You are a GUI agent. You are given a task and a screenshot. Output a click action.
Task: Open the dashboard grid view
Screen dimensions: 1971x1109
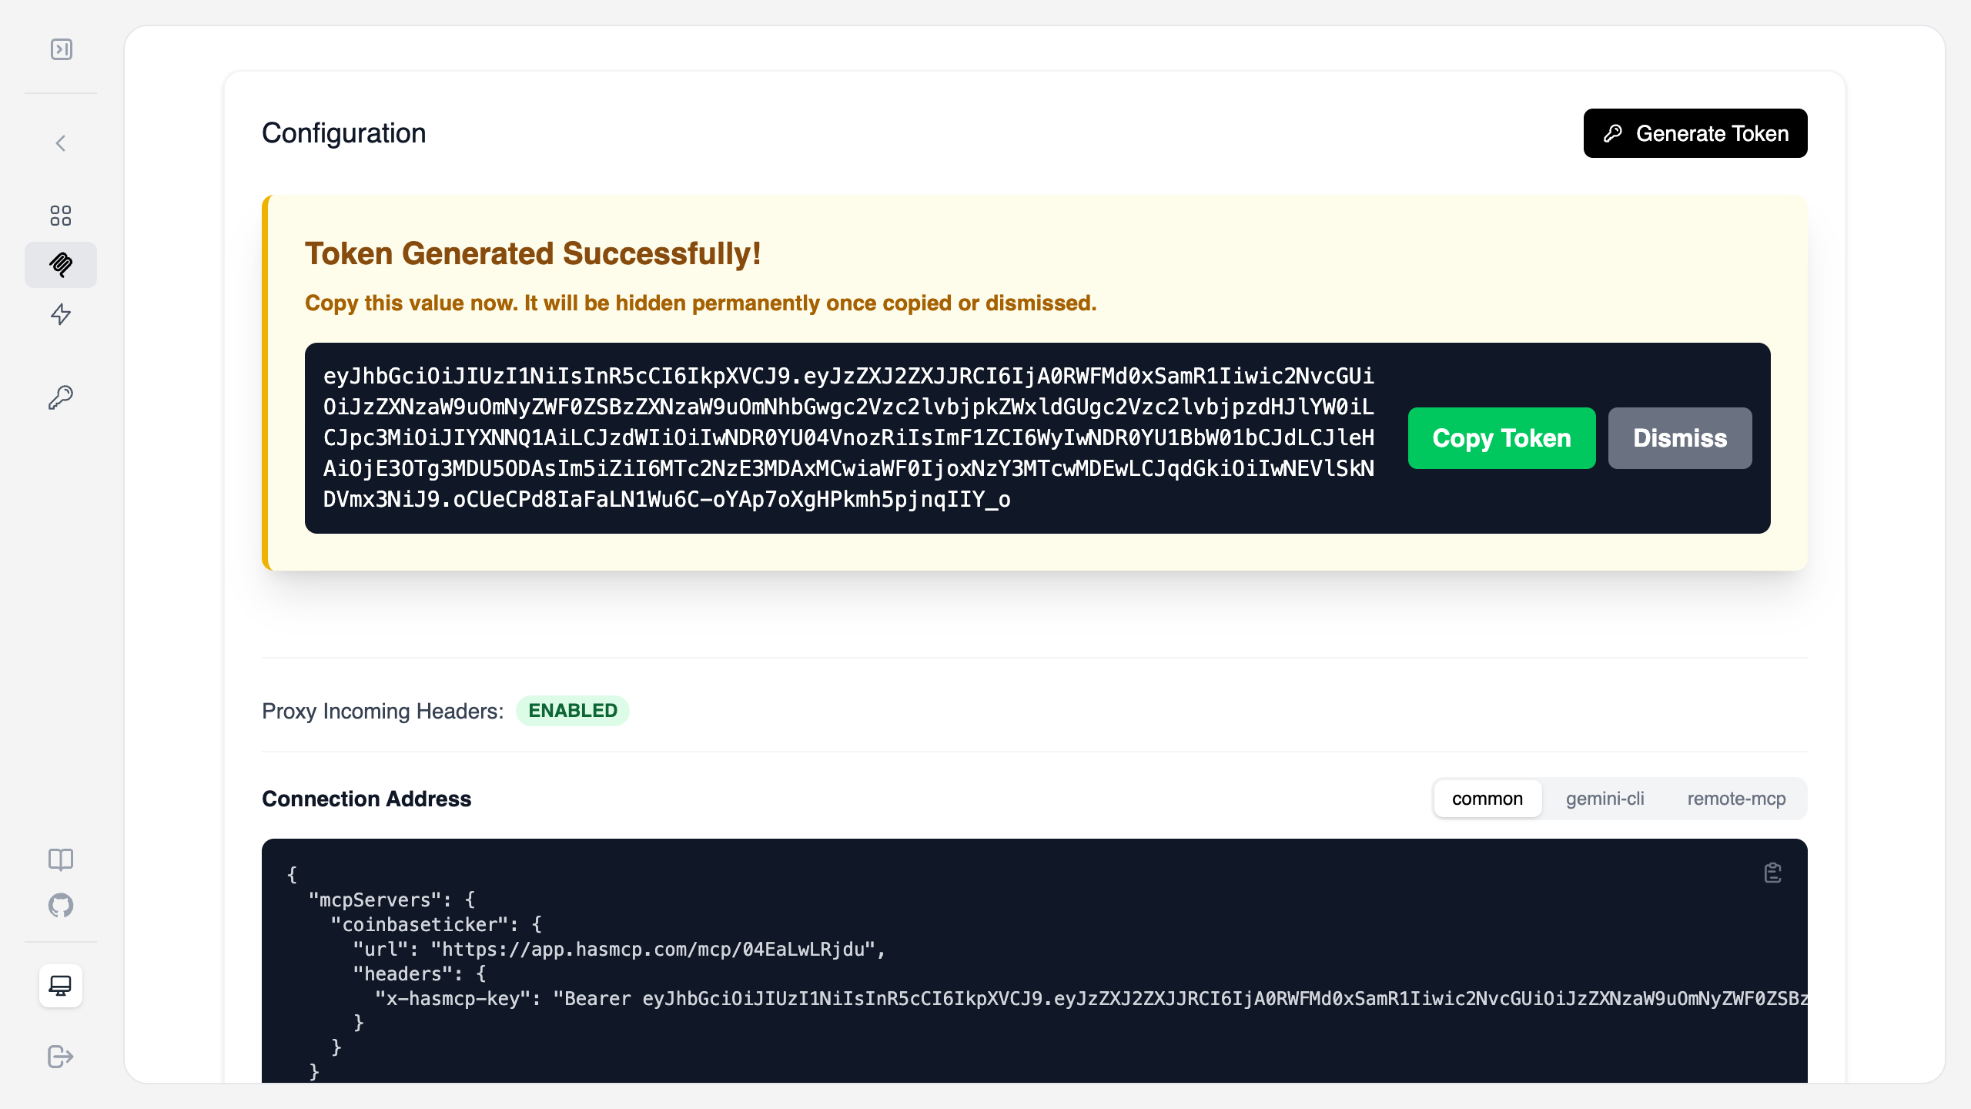tap(61, 216)
